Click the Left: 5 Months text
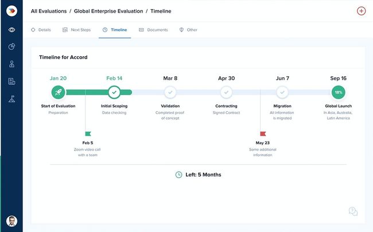This screenshot has width=373, height=232. point(203,175)
